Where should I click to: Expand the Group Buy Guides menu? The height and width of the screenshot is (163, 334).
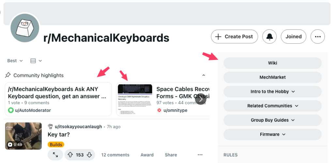(x=272, y=120)
